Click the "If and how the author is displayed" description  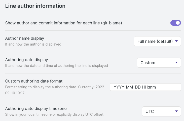(33, 44)
